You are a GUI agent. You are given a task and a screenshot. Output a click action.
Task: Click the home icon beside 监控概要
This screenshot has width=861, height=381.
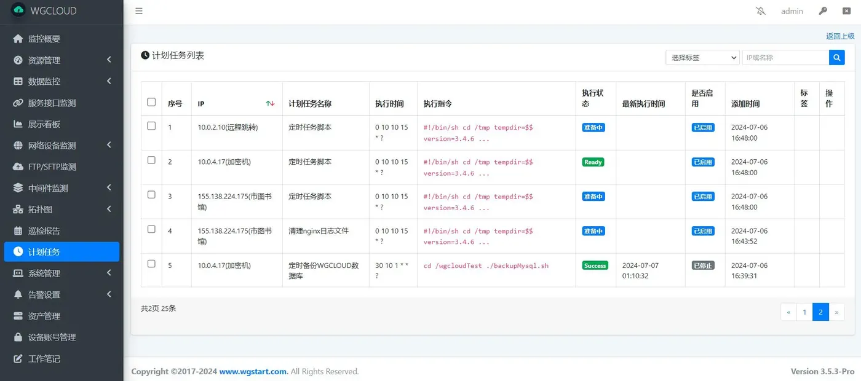pos(18,39)
